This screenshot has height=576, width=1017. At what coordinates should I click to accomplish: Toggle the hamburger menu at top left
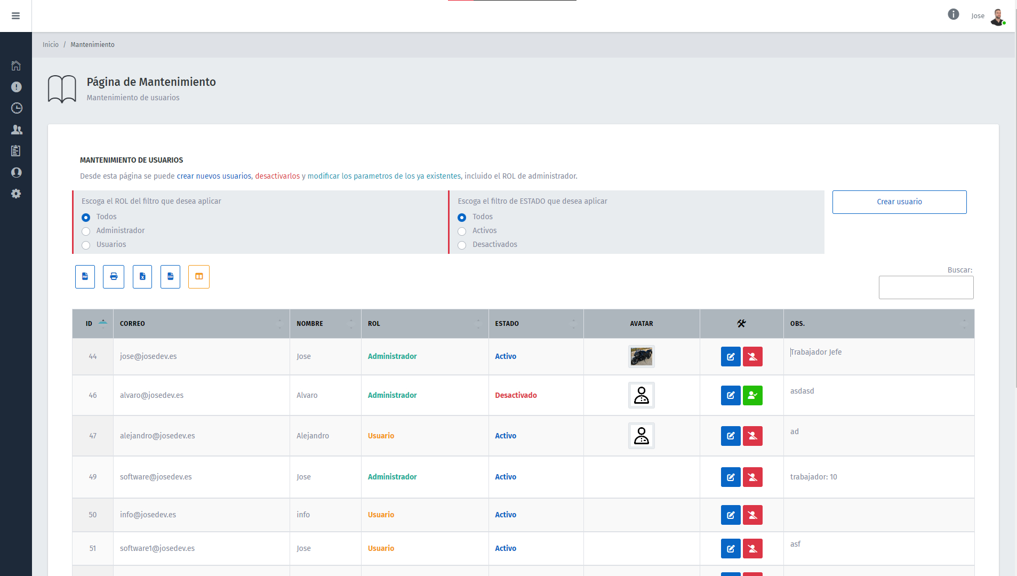tap(16, 16)
